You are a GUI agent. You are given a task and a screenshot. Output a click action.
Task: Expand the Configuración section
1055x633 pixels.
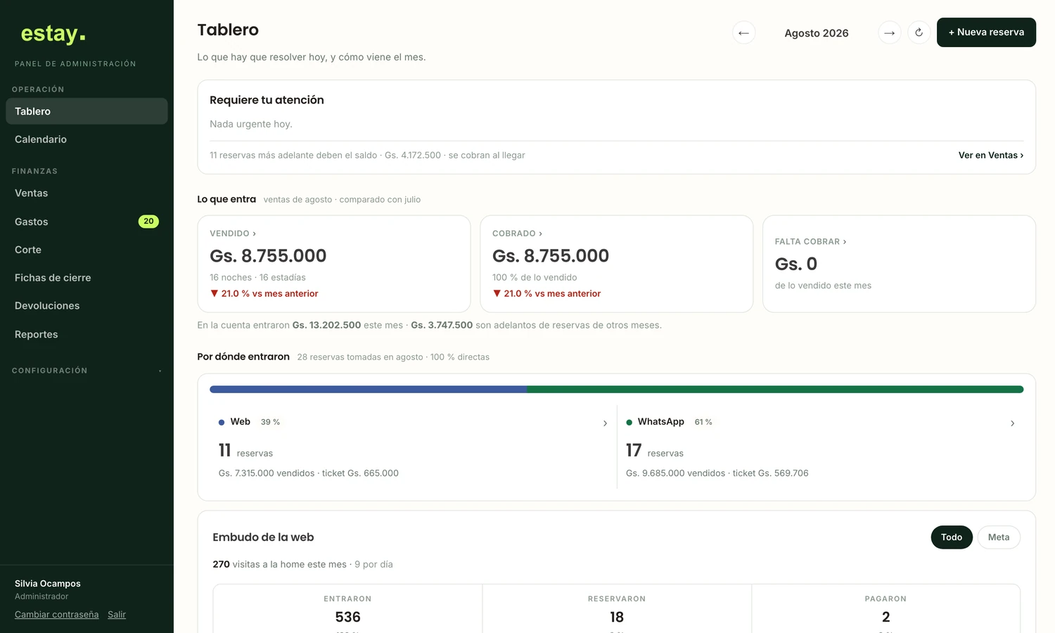point(87,371)
